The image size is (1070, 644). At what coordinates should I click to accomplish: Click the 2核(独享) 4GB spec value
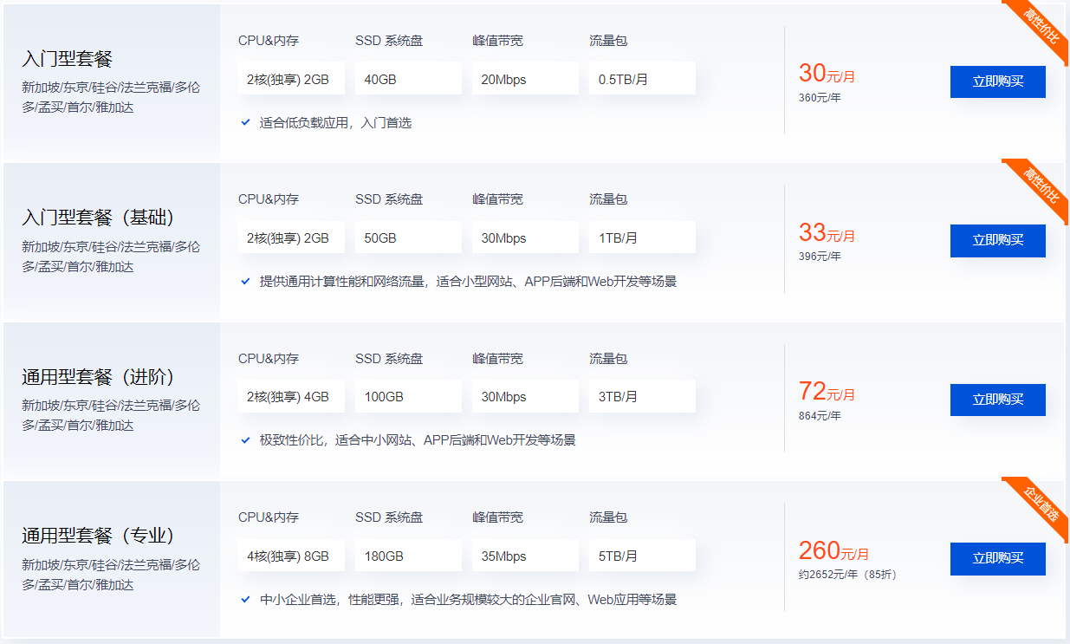[291, 397]
